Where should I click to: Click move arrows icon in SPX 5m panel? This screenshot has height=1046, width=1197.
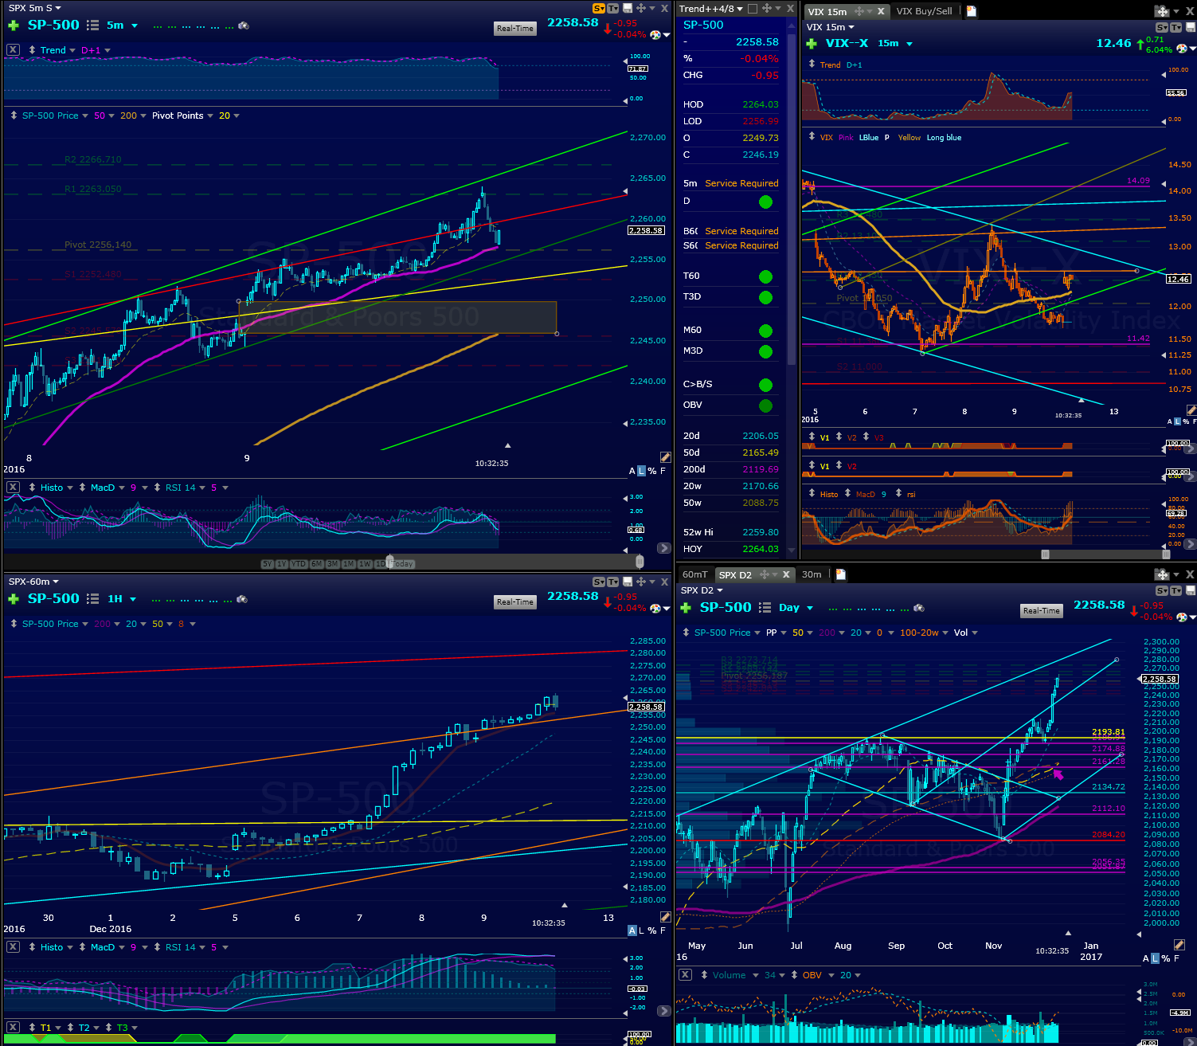pos(640,8)
